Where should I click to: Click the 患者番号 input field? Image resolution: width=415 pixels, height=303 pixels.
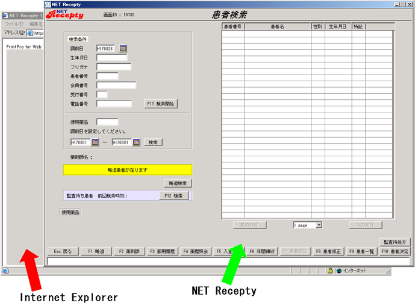[107, 76]
